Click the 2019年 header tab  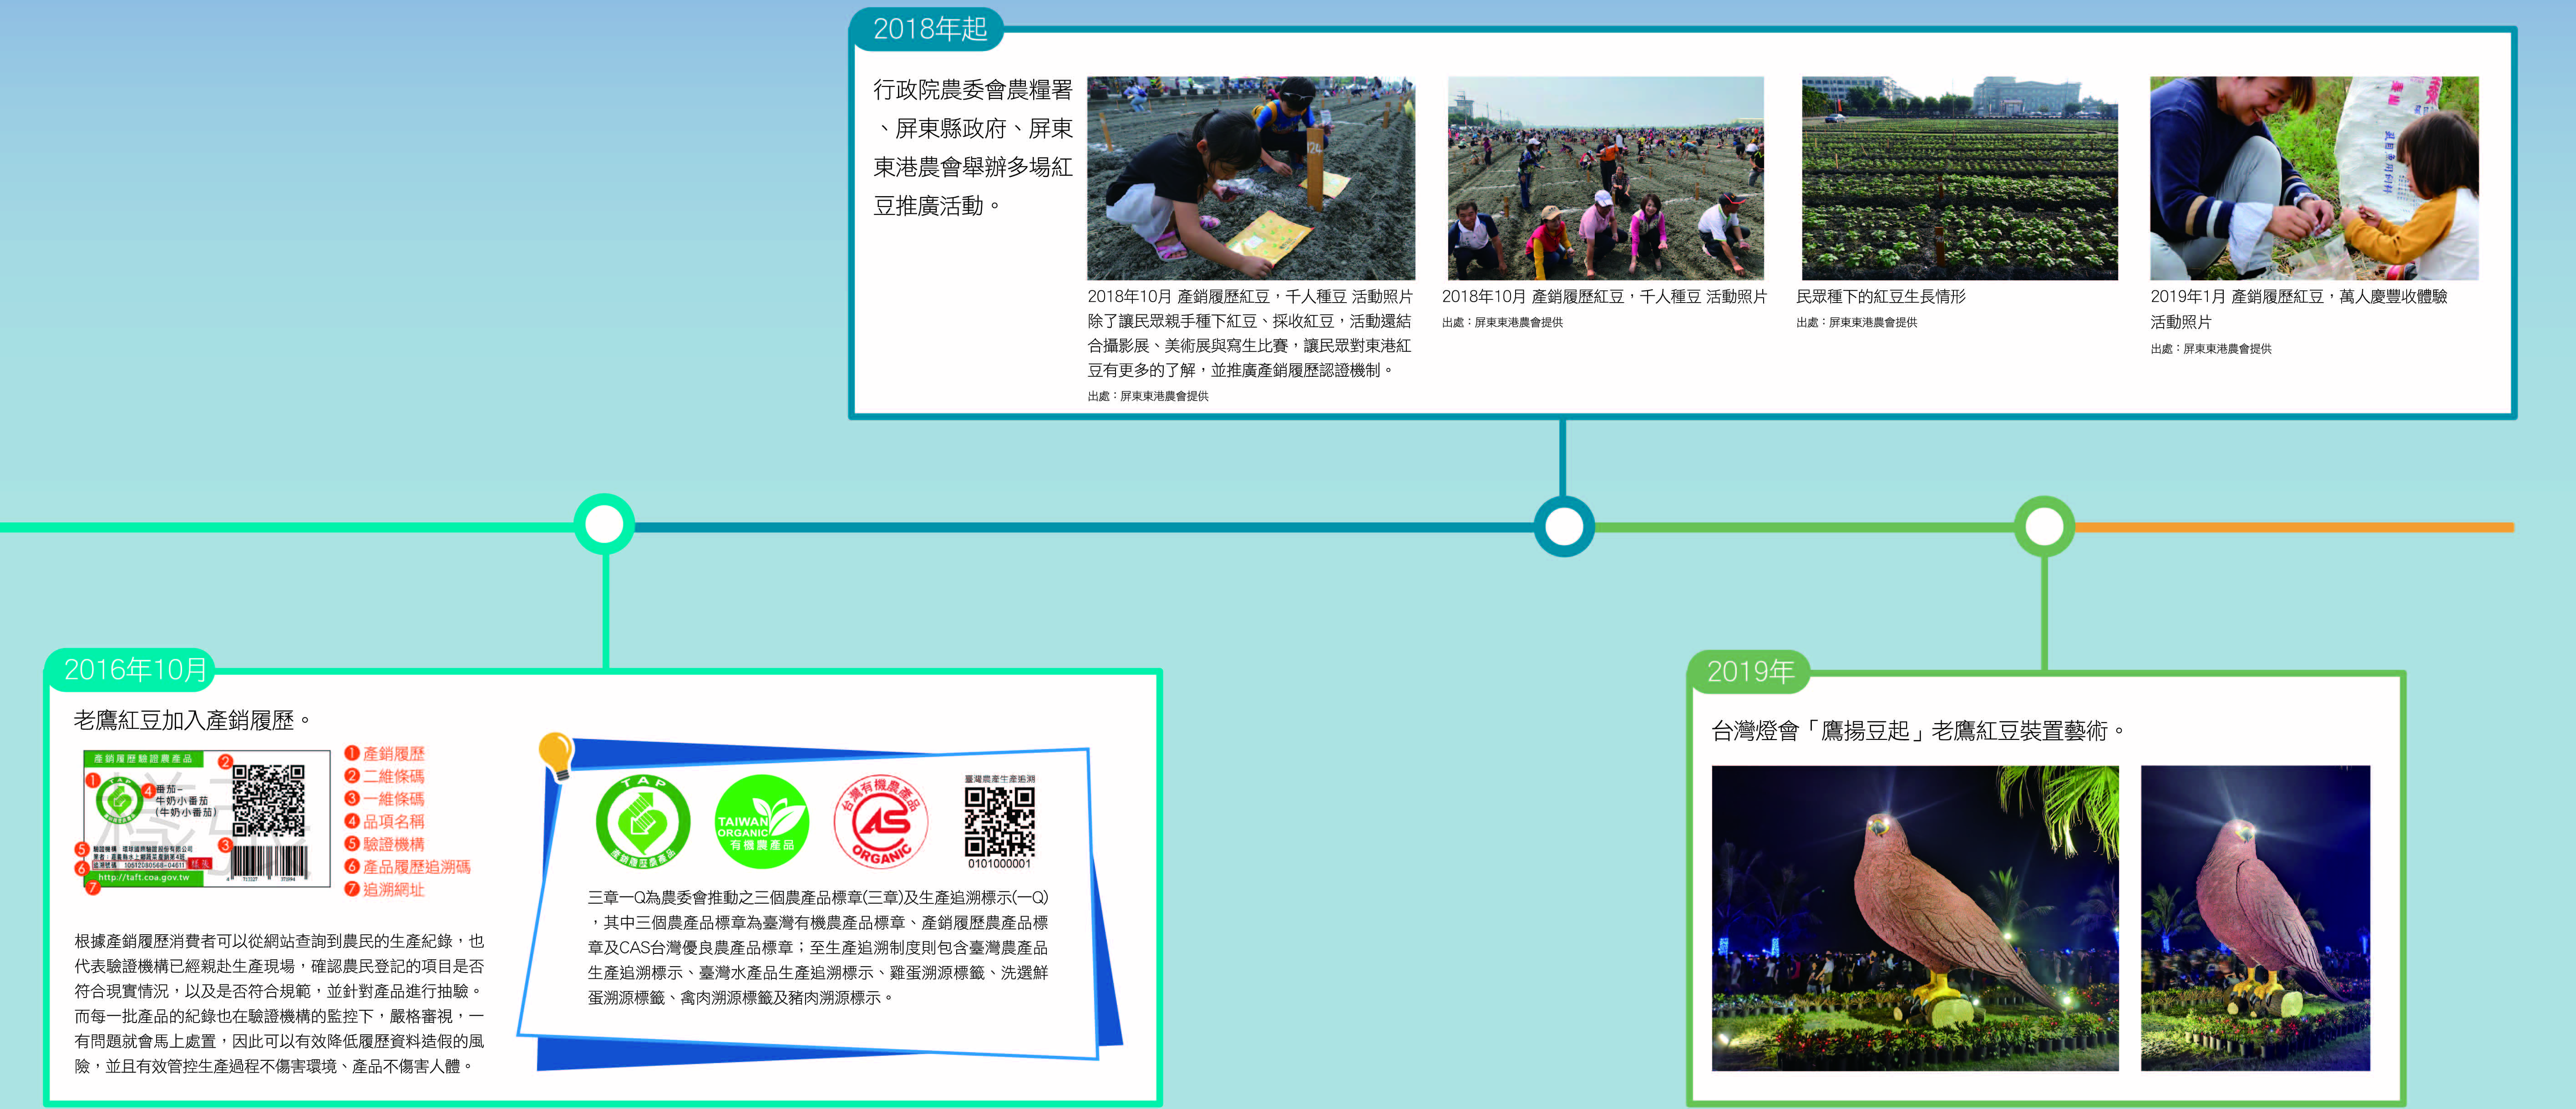point(1750,671)
